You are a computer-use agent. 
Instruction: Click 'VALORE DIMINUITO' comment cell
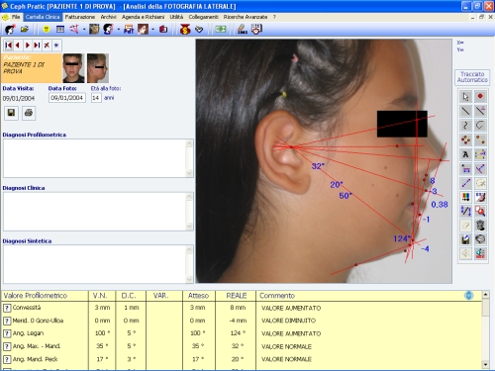click(288, 321)
